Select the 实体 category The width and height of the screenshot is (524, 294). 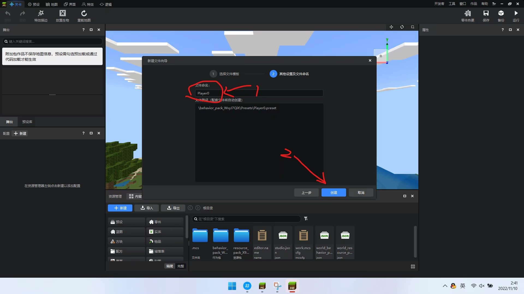(x=165, y=232)
